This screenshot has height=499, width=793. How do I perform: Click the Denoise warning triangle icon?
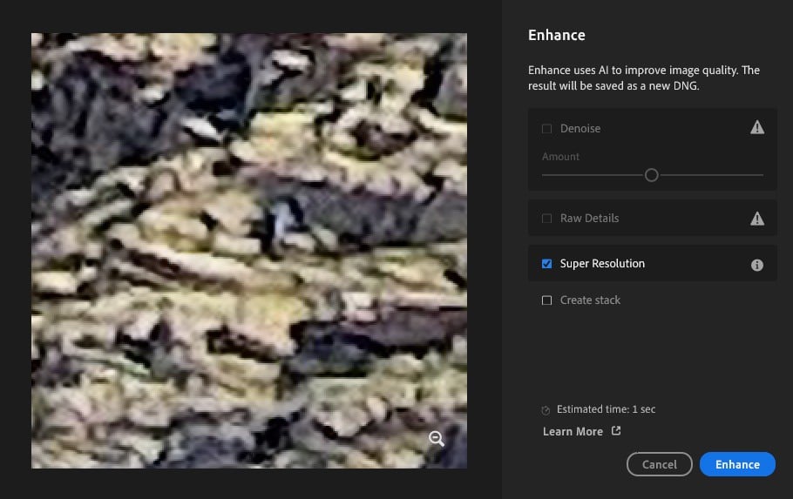point(757,128)
